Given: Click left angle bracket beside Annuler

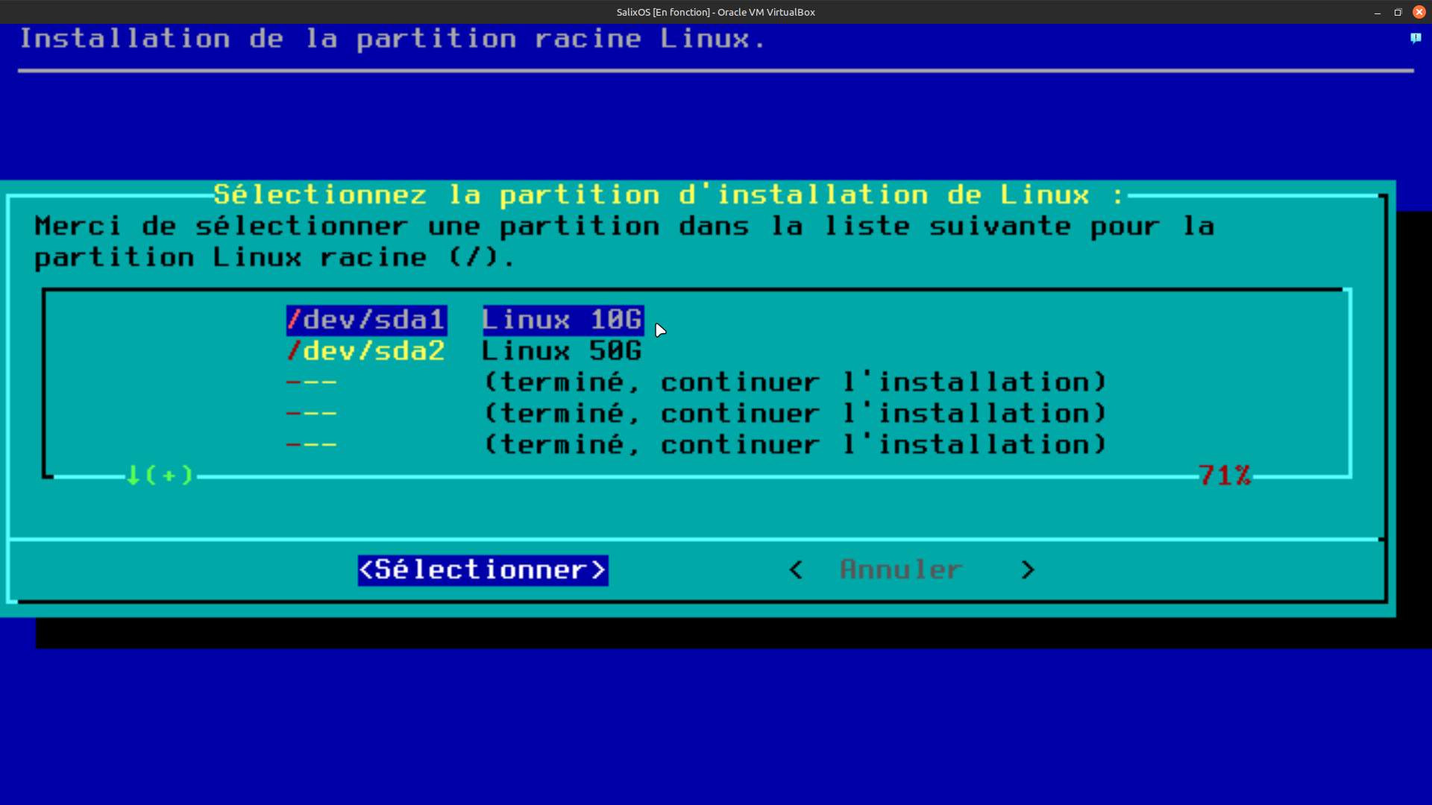Looking at the screenshot, I should click(x=796, y=570).
